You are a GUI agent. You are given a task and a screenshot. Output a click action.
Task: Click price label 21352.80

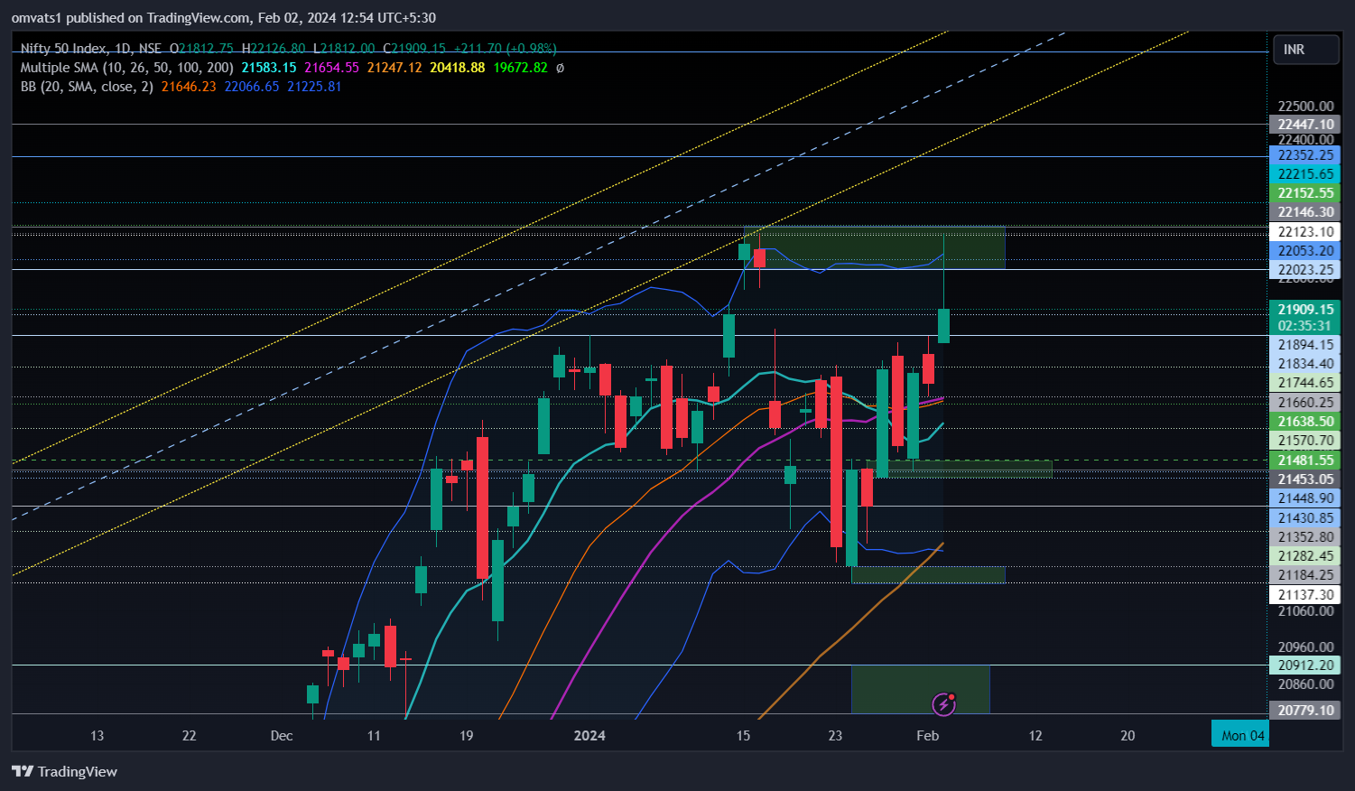coord(1305,537)
